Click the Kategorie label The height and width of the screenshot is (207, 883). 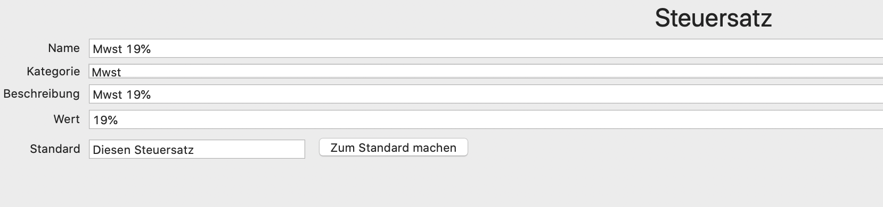pyautogui.click(x=53, y=71)
